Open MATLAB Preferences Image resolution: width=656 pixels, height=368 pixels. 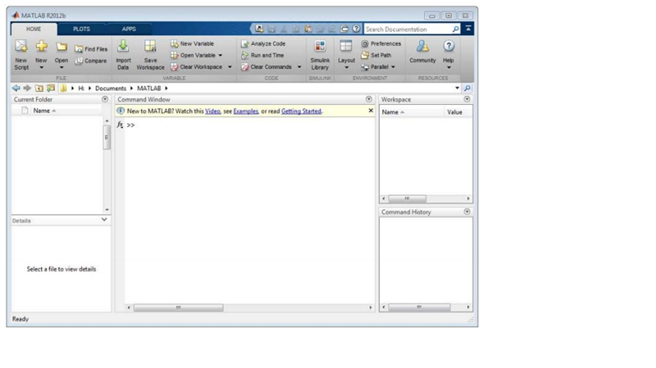pos(380,43)
